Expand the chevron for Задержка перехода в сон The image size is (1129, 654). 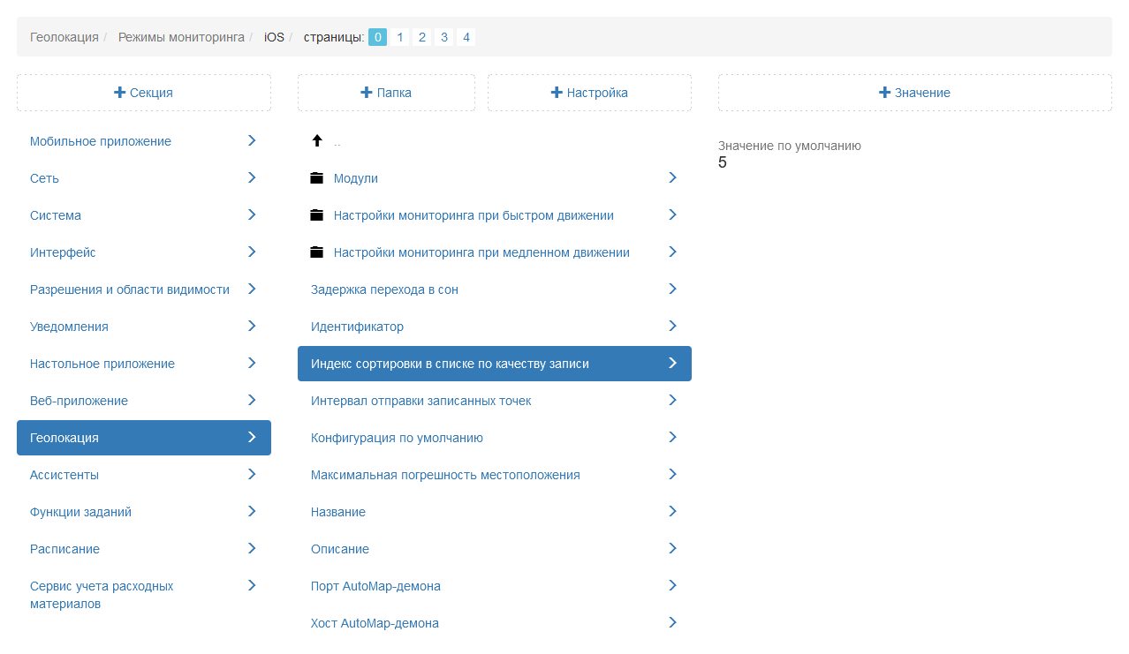672,289
